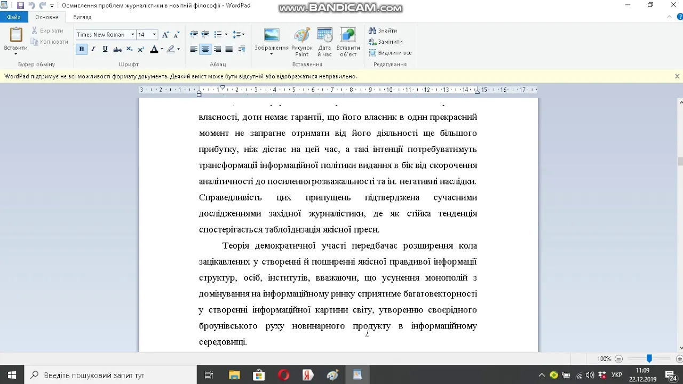Open Yandex browser from the taskbar
The image size is (683, 384).
pos(308,375)
